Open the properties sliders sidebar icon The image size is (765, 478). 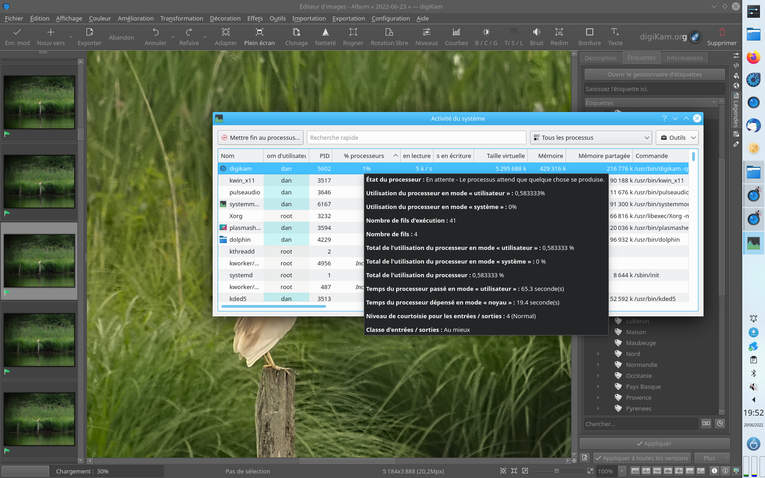click(736, 55)
